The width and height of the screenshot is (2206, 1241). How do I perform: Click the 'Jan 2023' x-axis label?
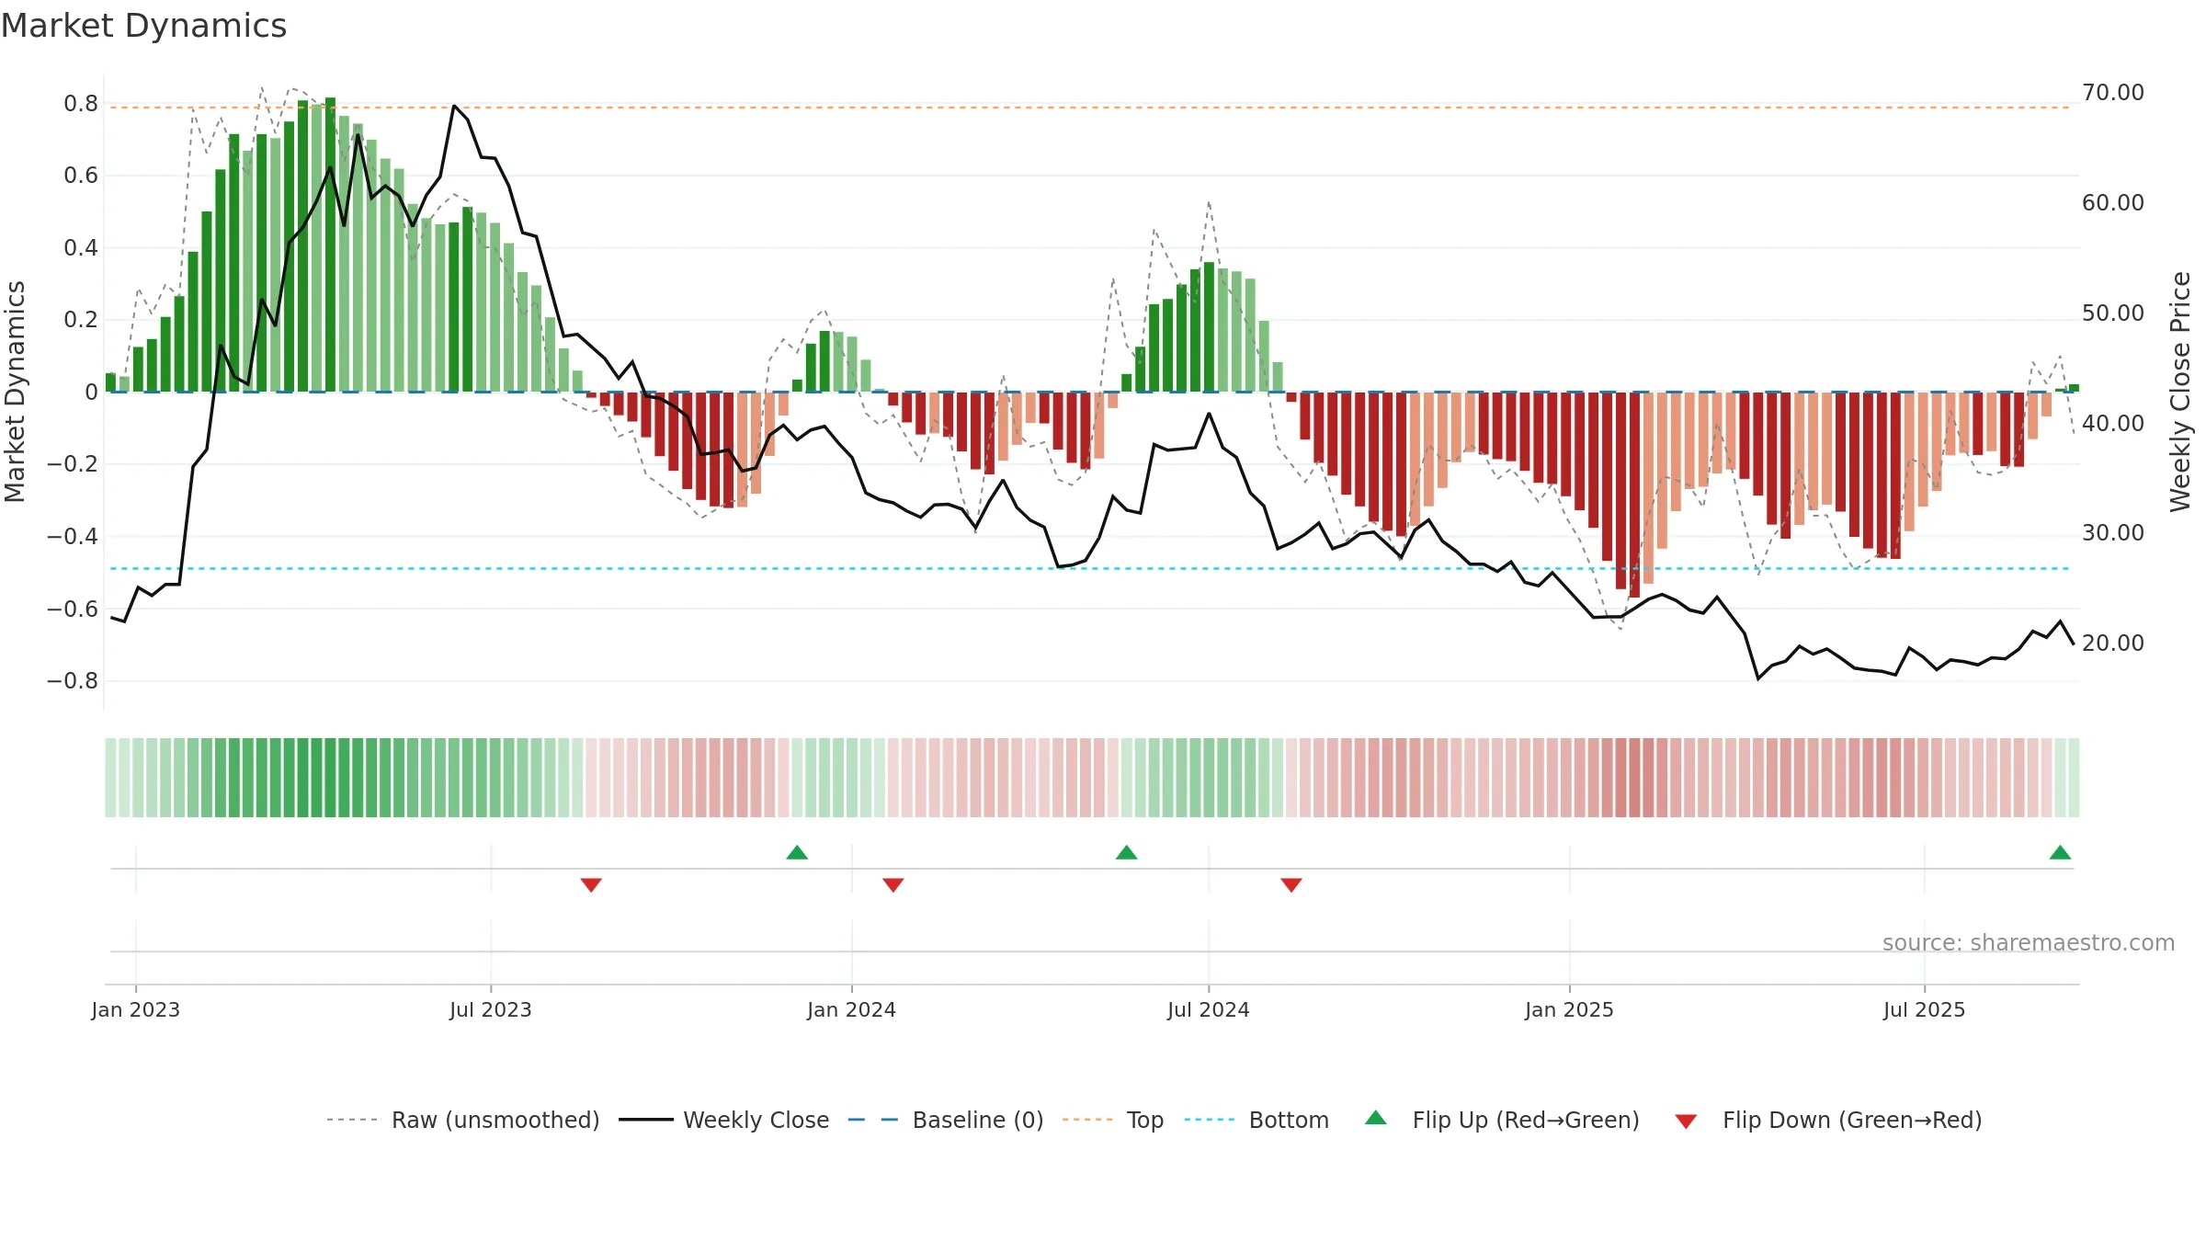tap(136, 1009)
